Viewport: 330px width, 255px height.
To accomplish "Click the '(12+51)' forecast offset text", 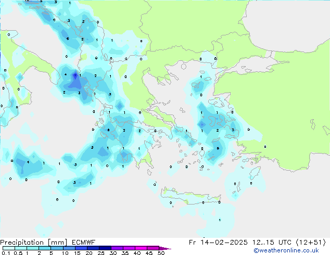I will [x=311, y=243].
